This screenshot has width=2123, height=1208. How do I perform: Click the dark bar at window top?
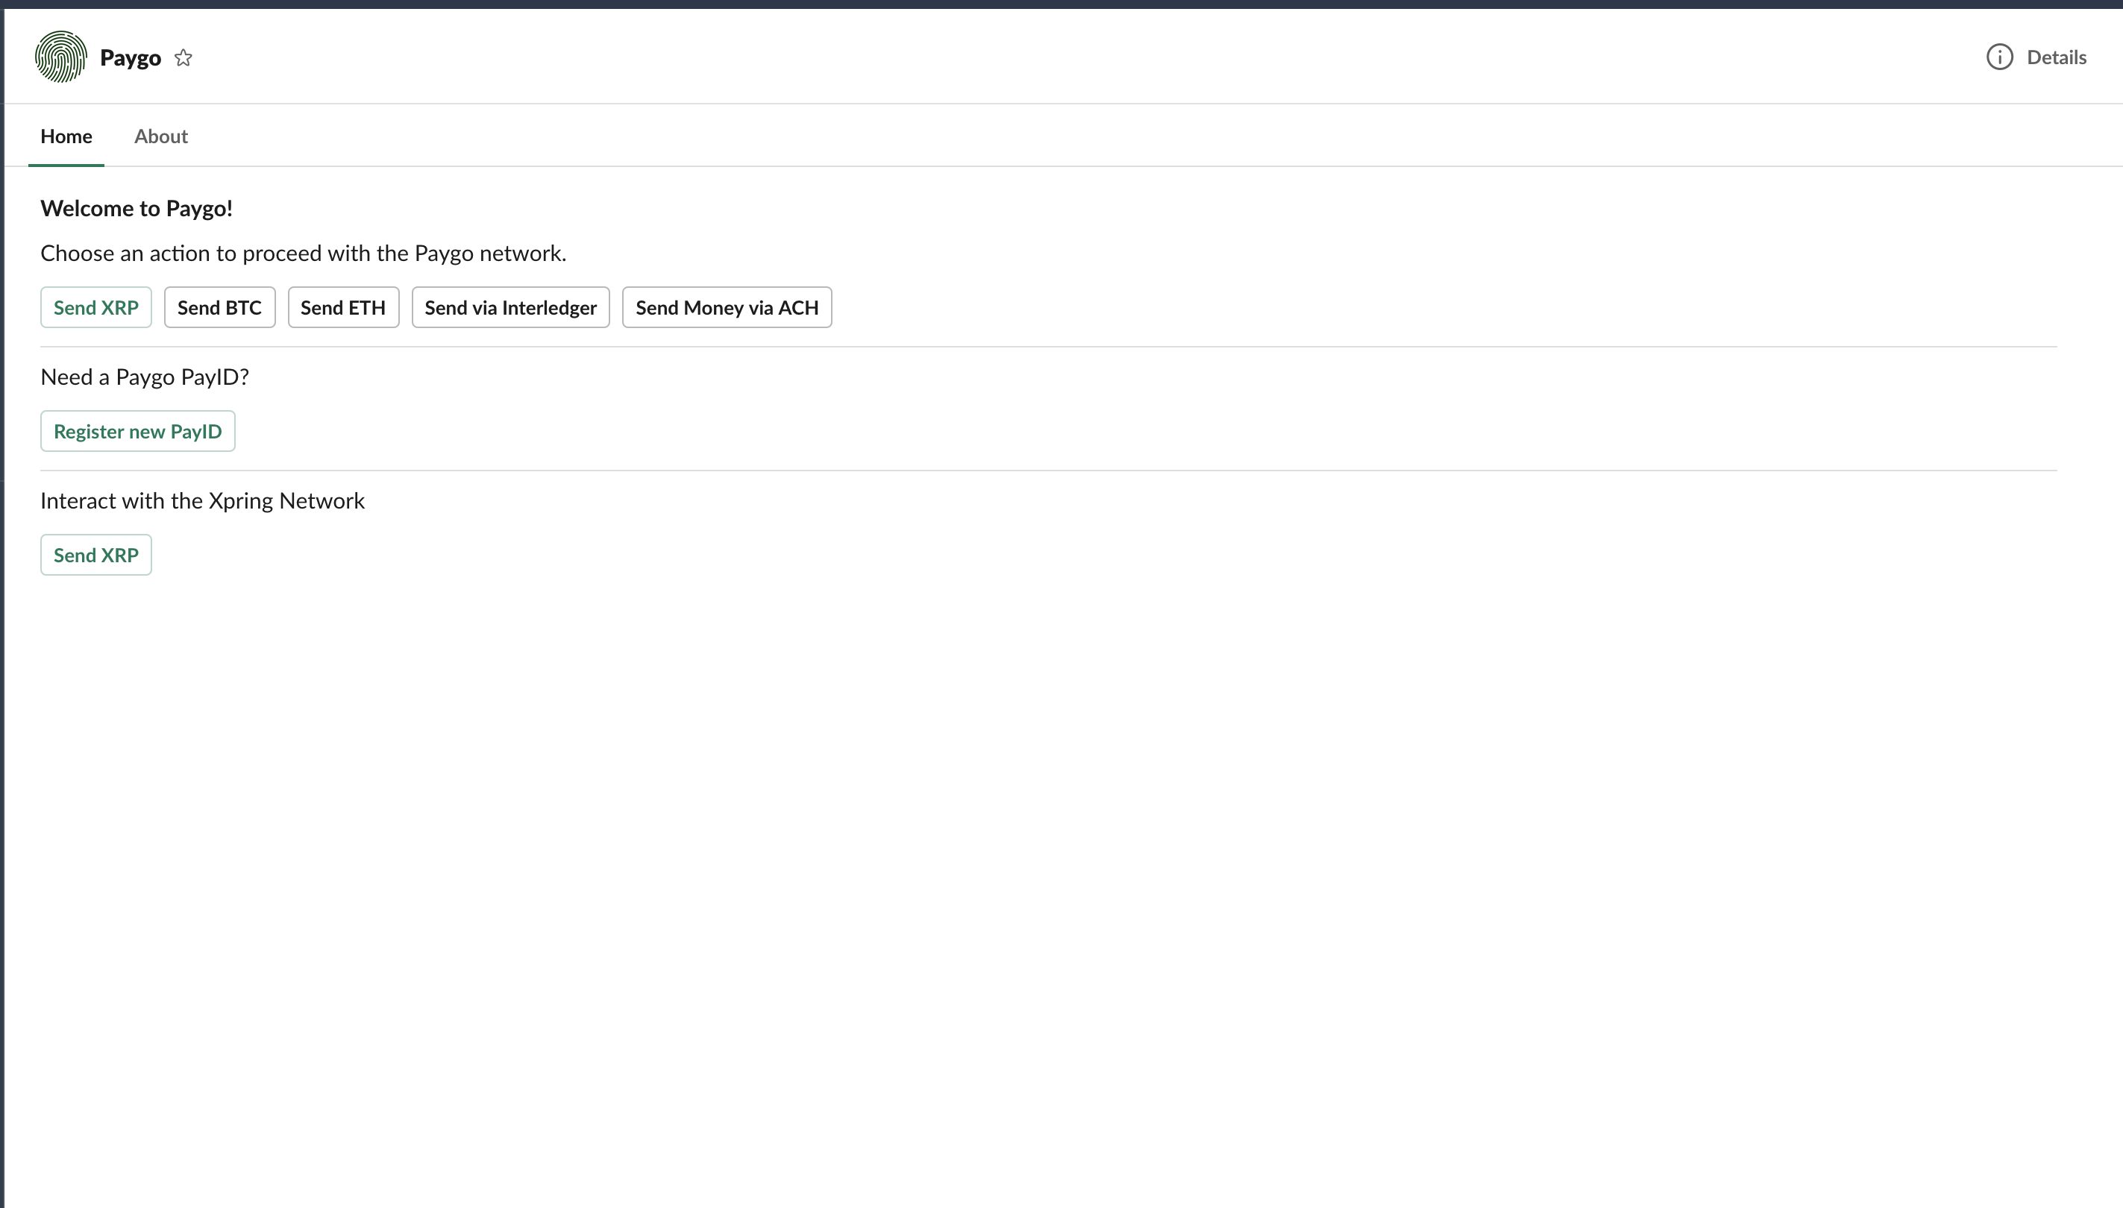[x=1061, y=4]
